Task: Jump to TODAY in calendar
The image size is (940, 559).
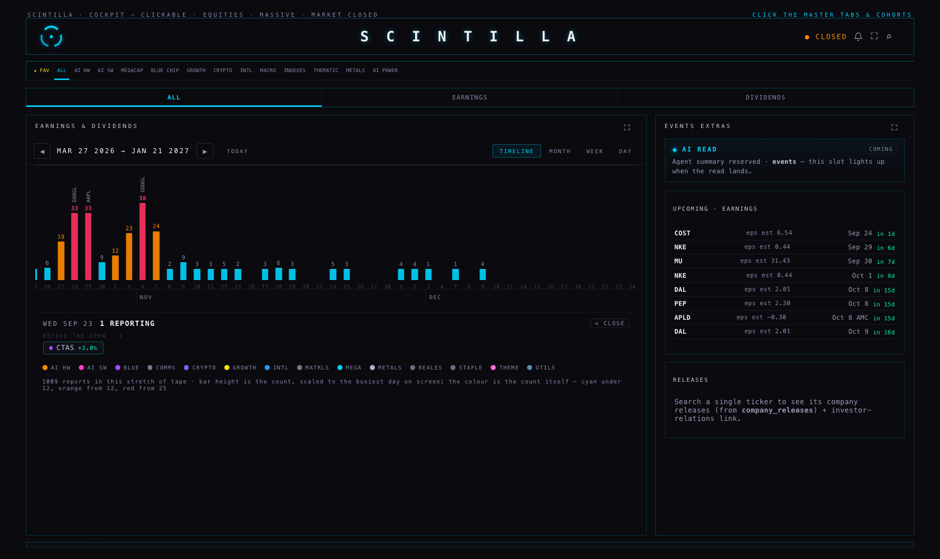Action: click(x=237, y=151)
